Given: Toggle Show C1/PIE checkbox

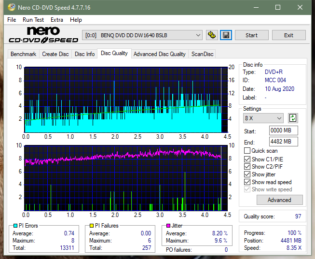Looking at the screenshot, I should (x=247, y=159).
